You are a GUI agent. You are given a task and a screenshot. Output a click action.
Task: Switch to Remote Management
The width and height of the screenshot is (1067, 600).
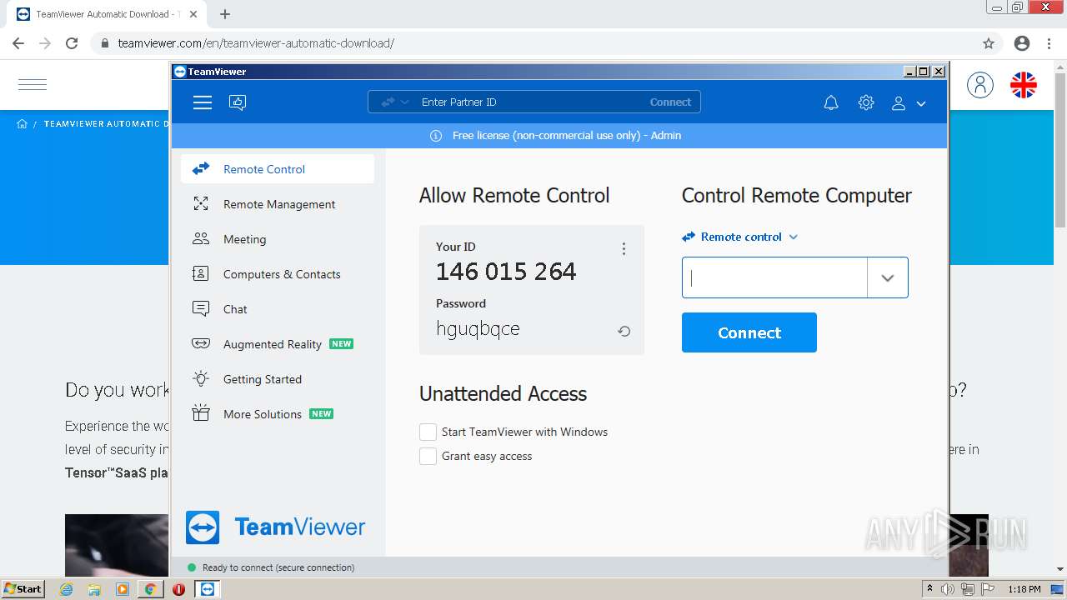(x=278, y=204)
